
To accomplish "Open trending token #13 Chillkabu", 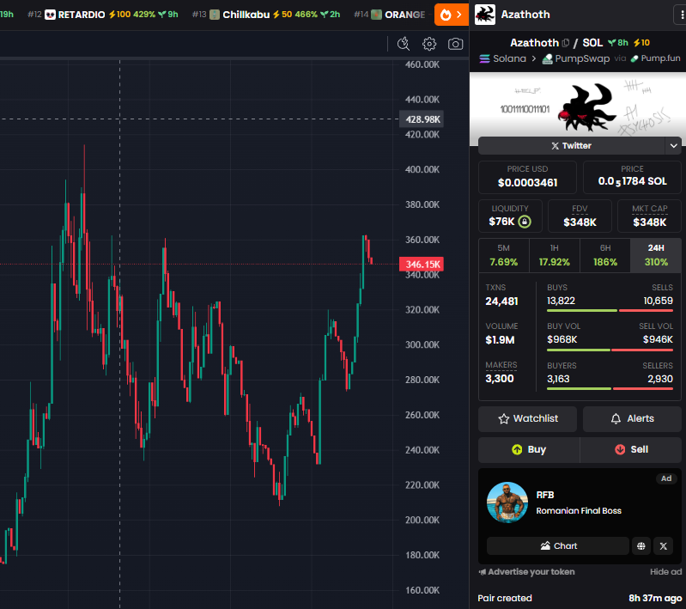I will pos(266,15).
